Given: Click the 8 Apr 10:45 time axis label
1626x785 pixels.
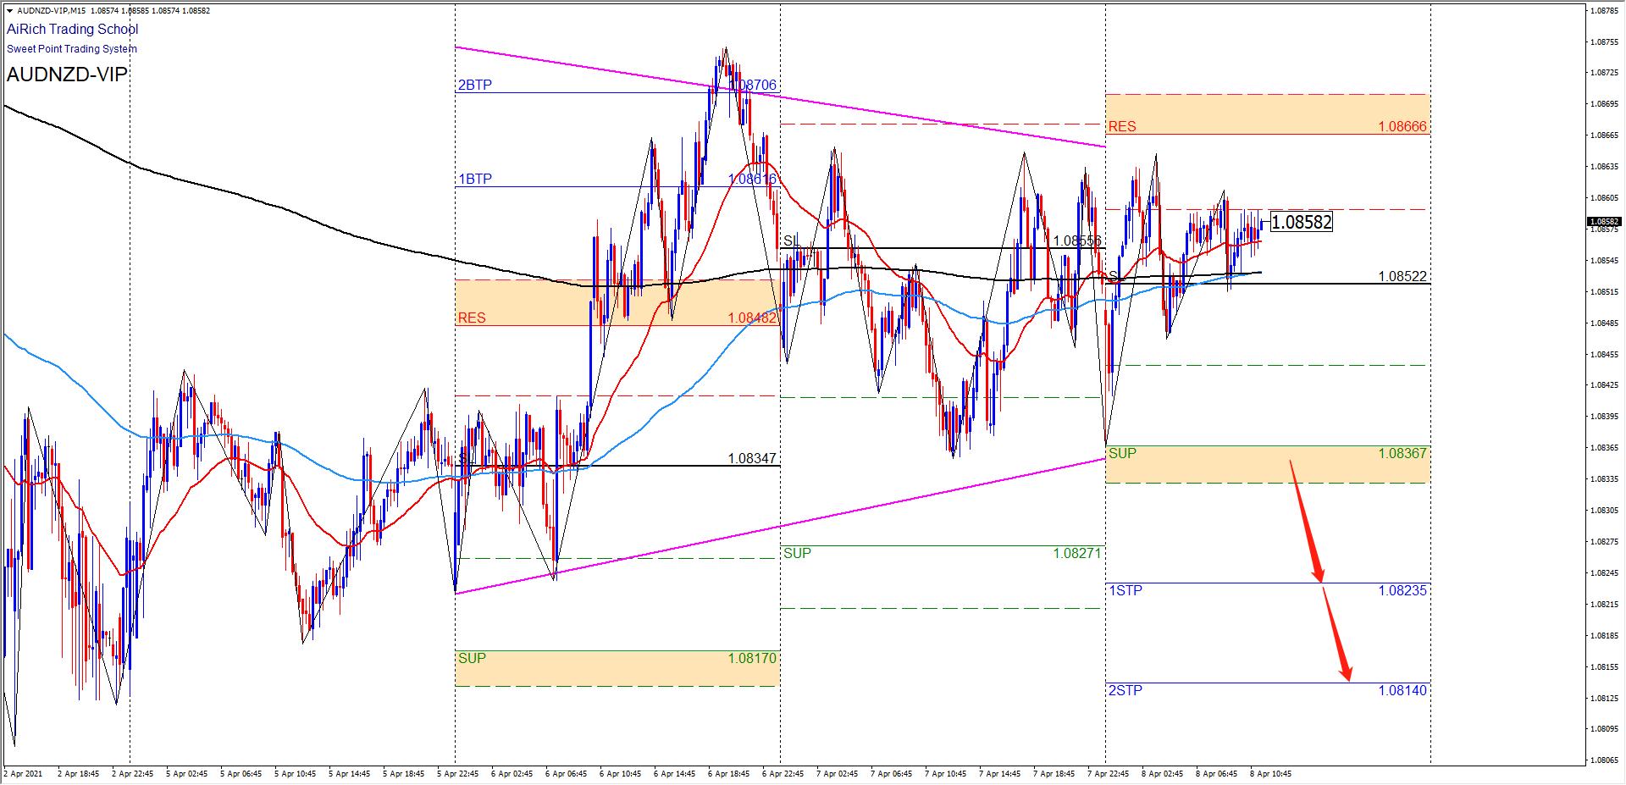Looking at the screenshot, I should coord(1270,773).
